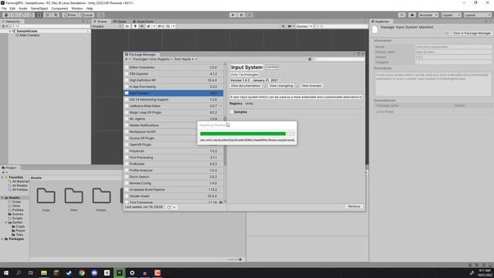Click the Play button
The width and height of the screenshot is (494, 278).
pyautogui.click(x=233, y=15)
